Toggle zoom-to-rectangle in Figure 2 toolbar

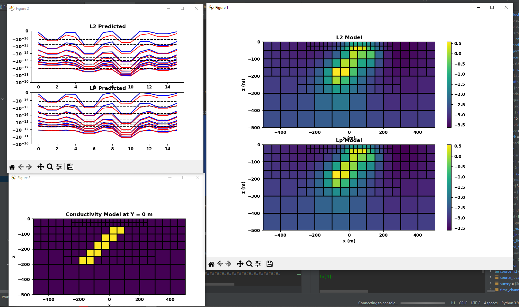(x=50, y=167)
